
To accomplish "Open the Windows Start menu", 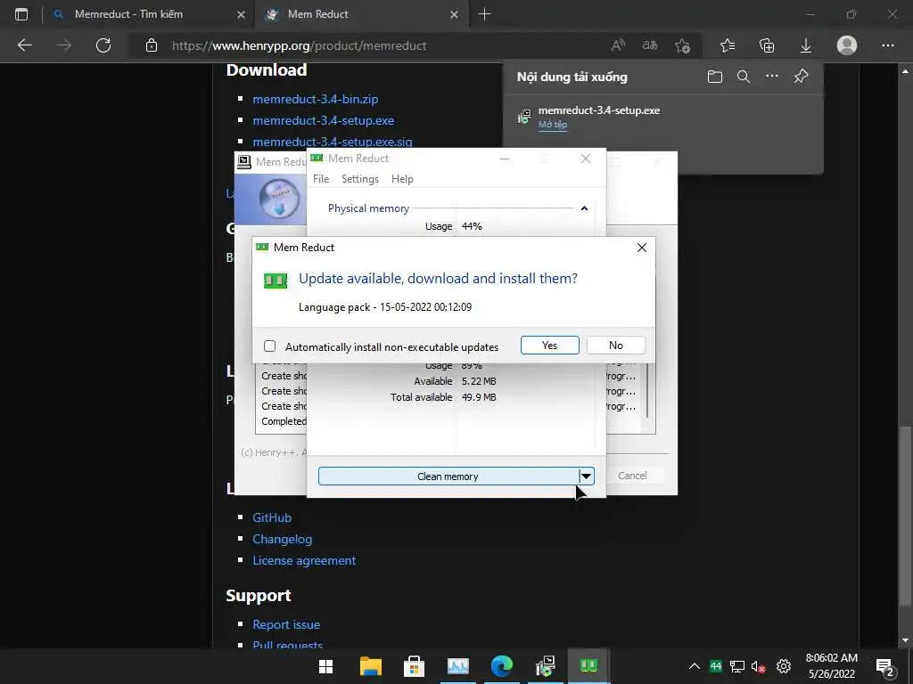I will click(x=326, y=666).
